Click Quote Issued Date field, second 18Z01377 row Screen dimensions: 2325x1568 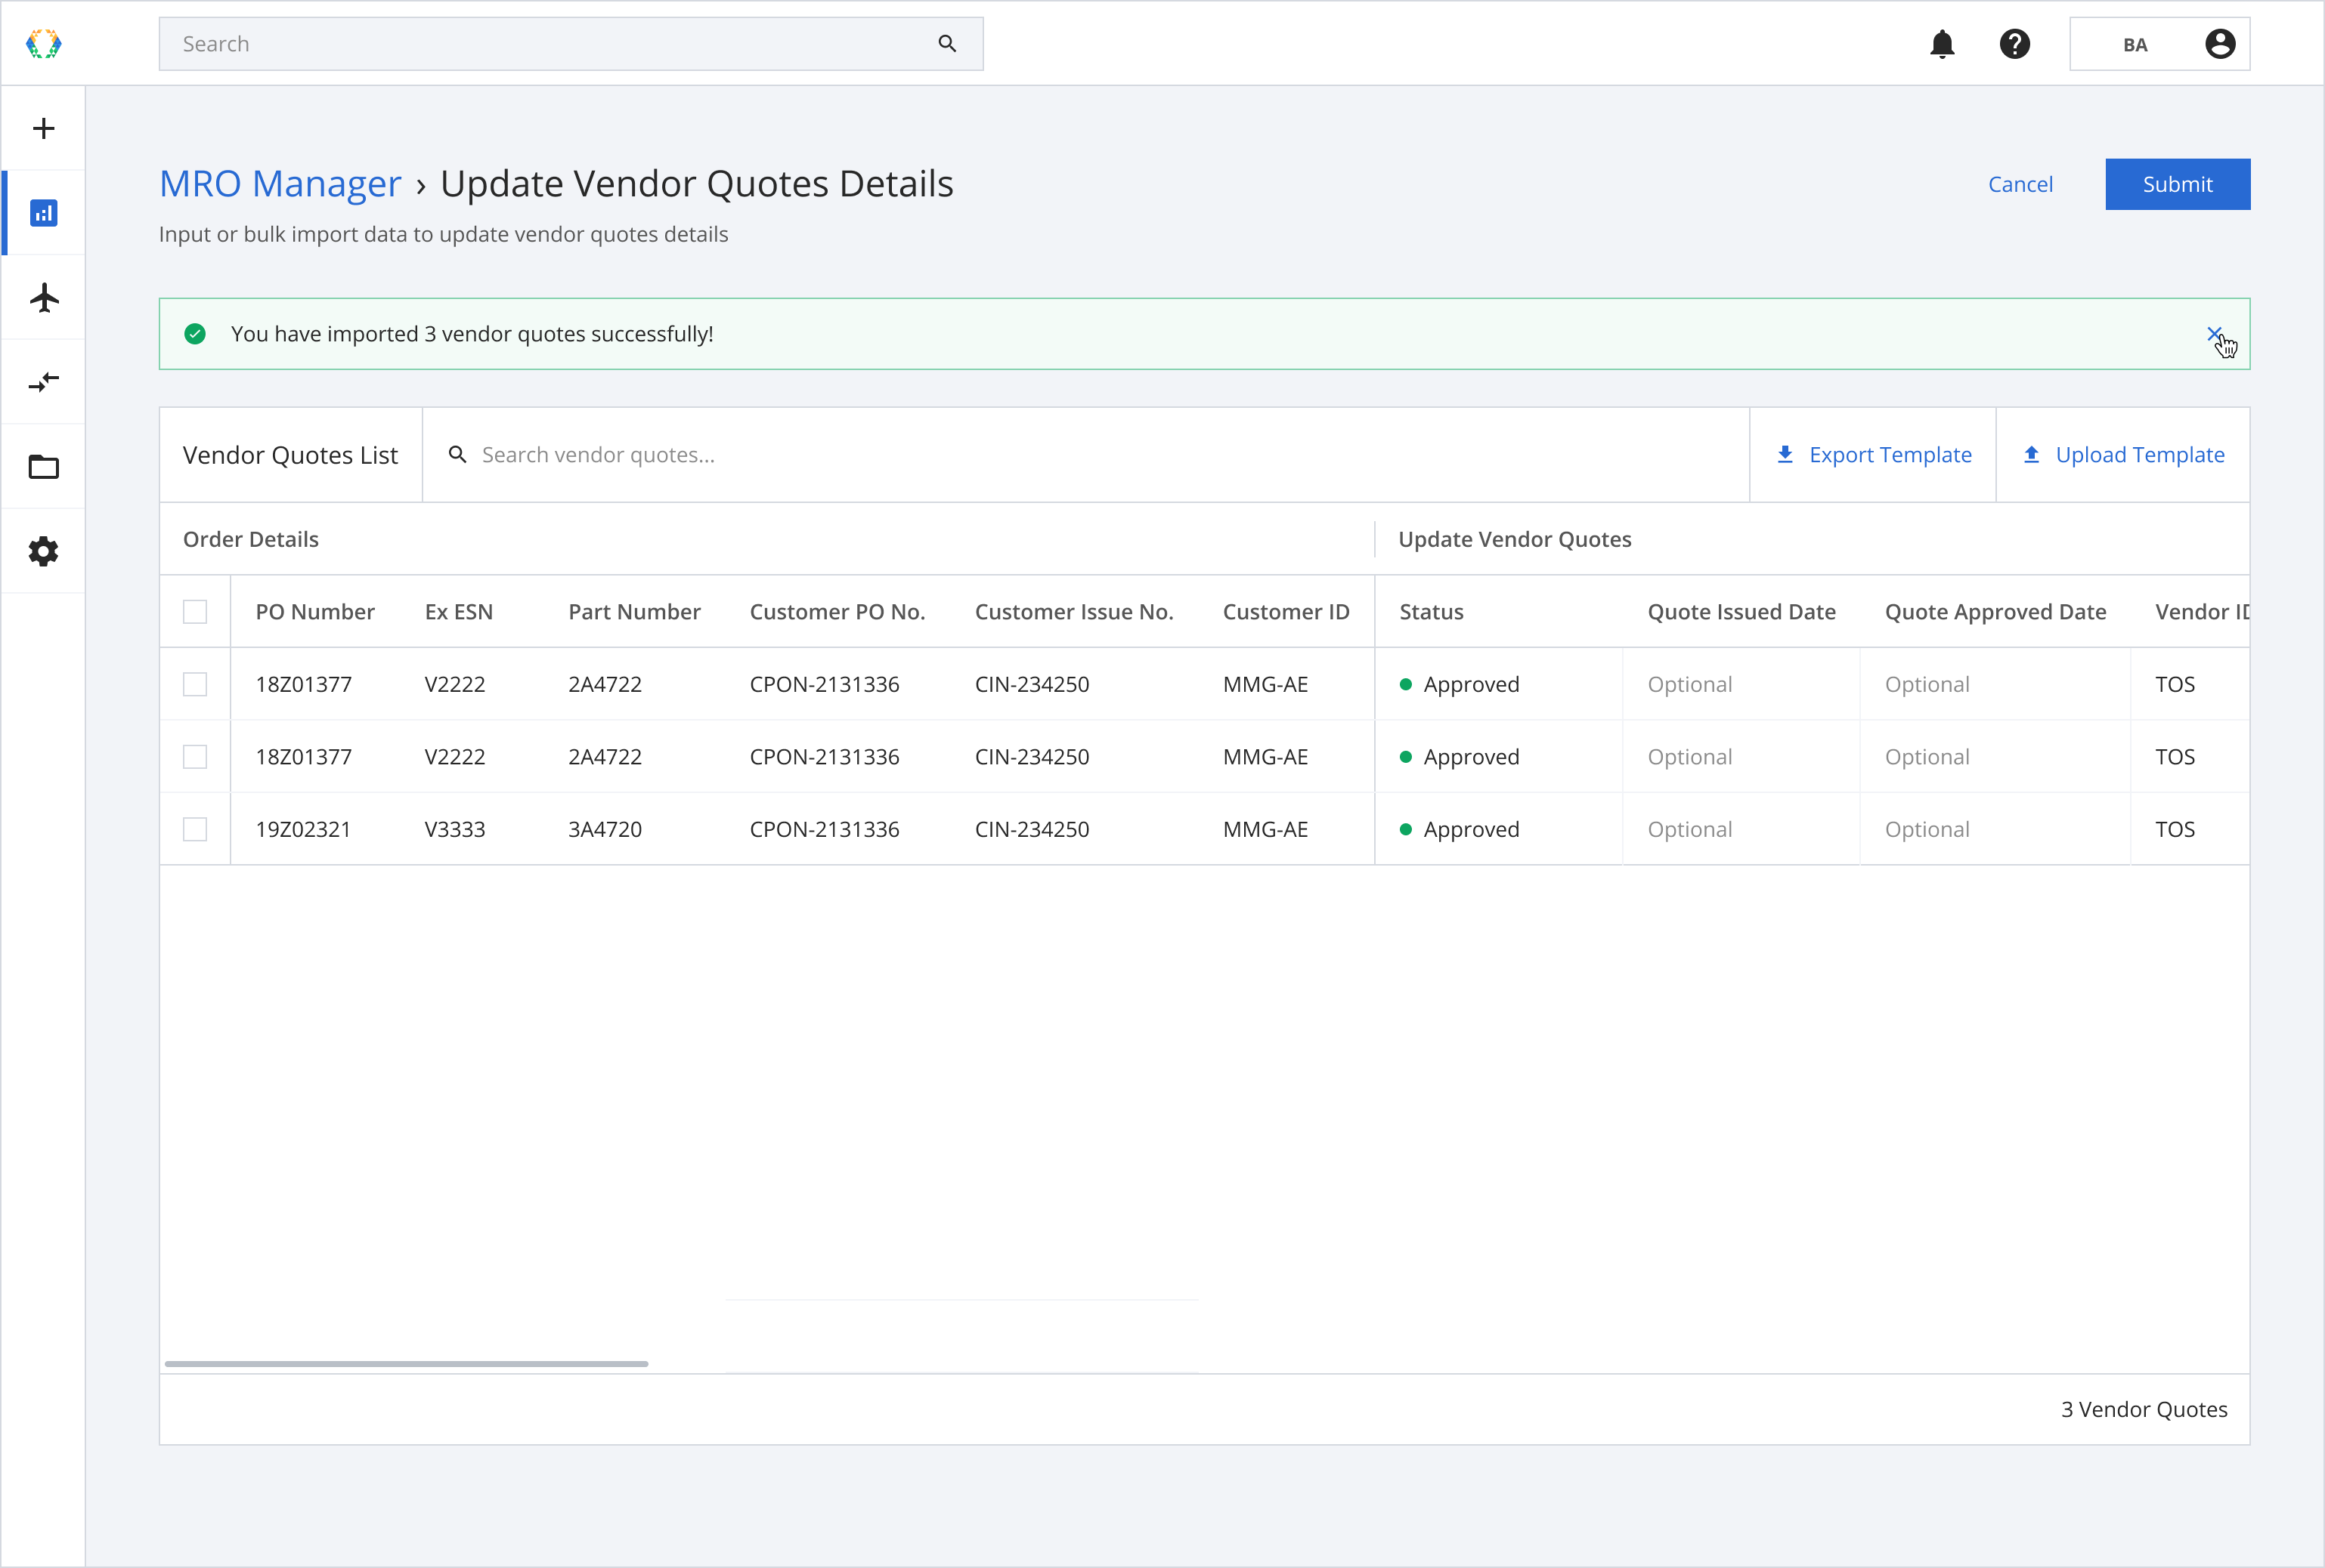click(x=1740, y=757)
